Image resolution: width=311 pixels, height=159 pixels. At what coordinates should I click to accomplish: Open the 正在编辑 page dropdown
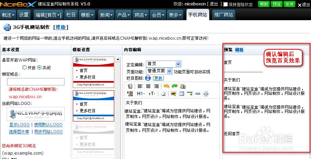click(x=163, y=64)
